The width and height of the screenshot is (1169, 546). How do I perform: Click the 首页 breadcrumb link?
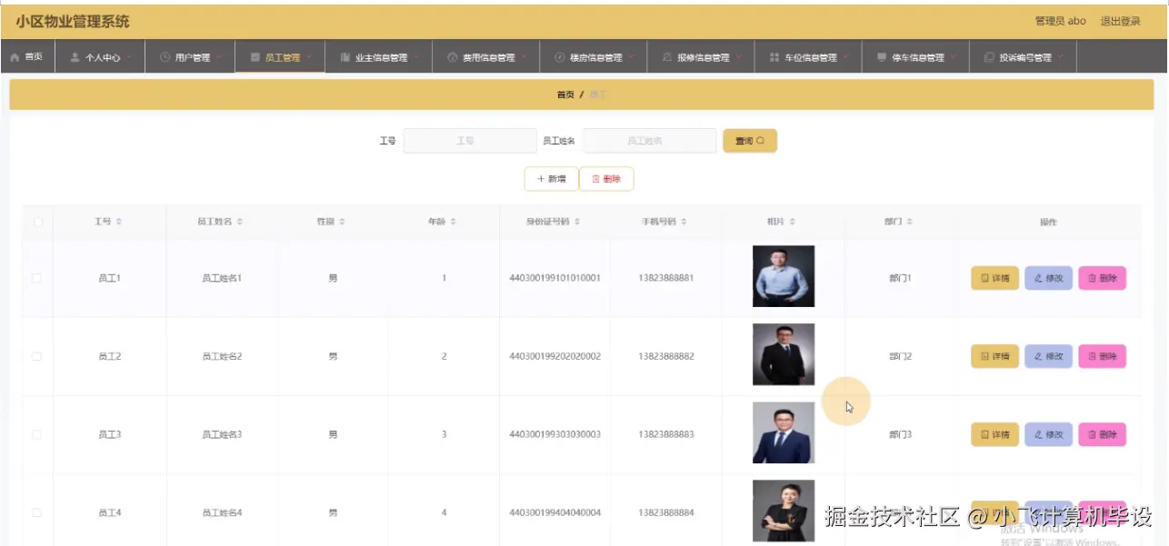point(565,94)
